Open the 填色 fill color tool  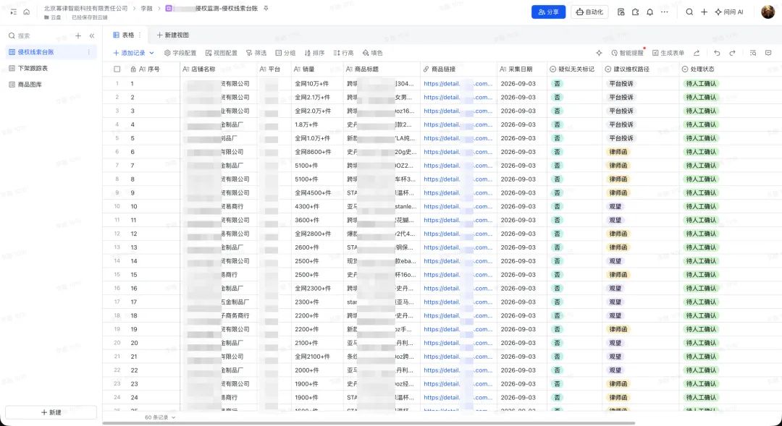373,53
